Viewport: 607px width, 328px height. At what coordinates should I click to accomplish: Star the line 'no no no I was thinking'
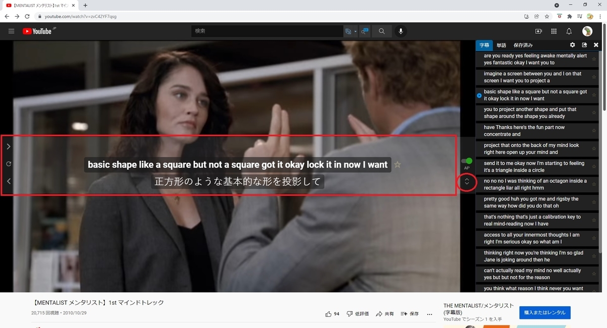594,185
